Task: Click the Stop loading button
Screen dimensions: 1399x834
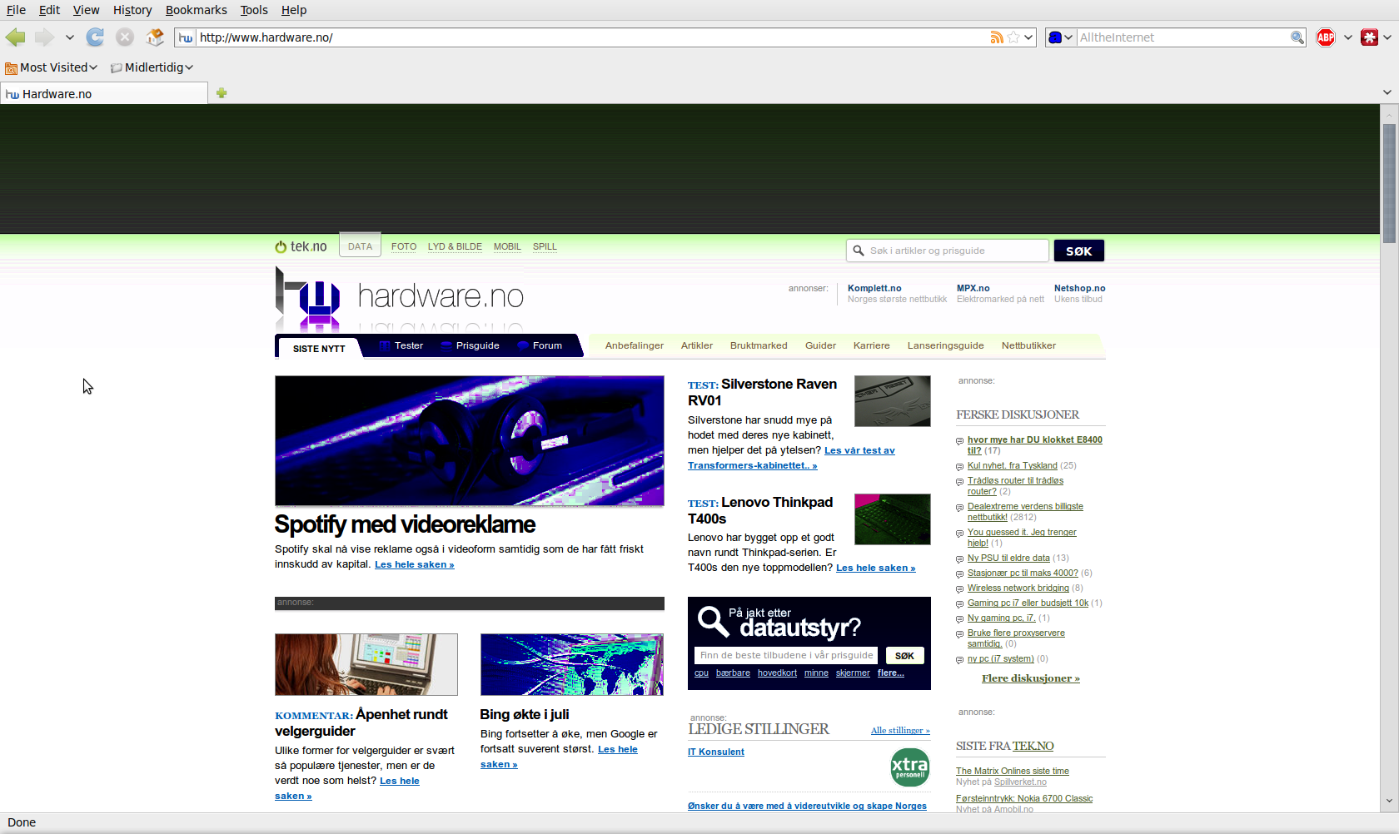Action: click(125, 37)
